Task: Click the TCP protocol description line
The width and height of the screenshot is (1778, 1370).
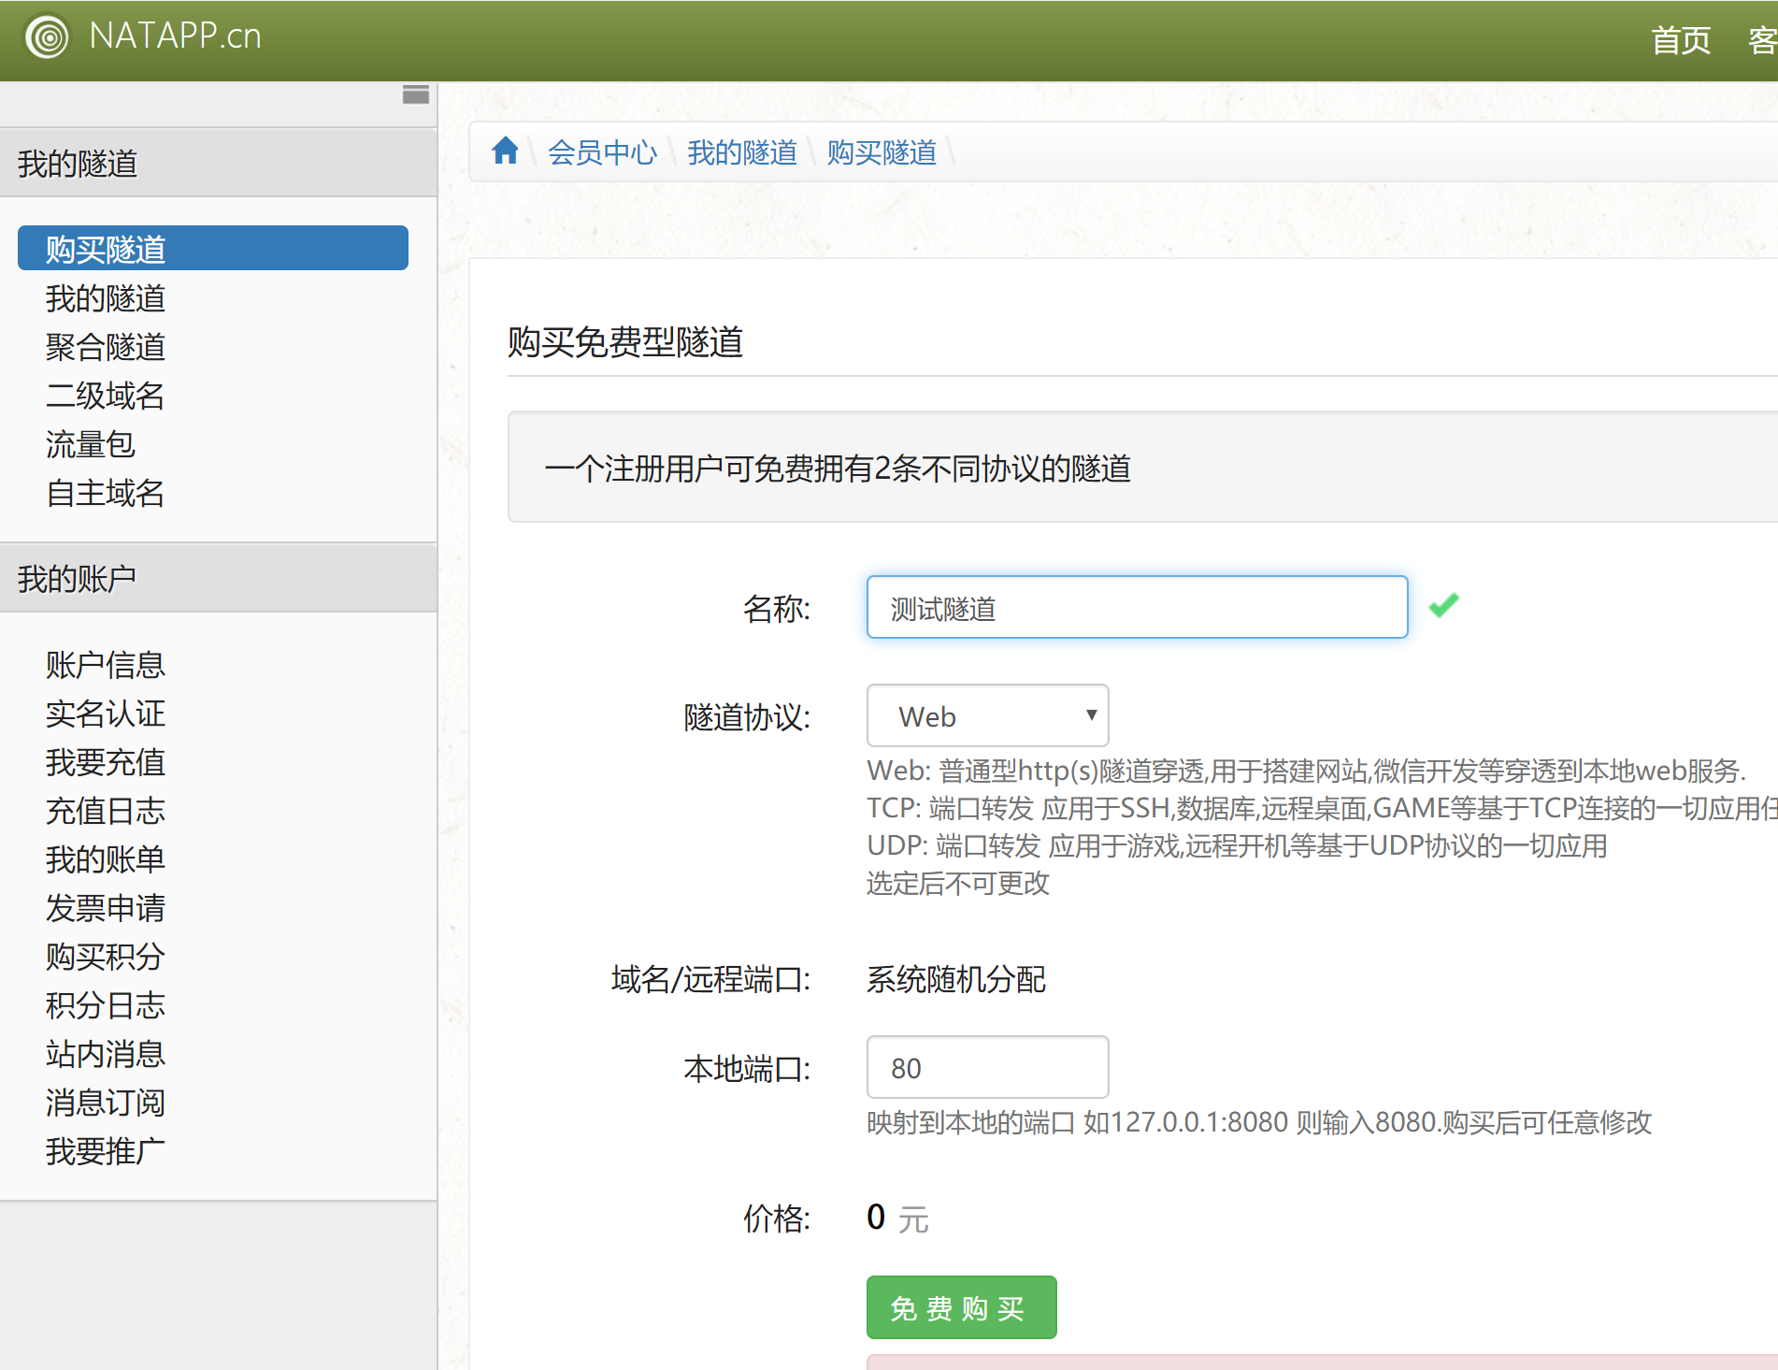Action: point(1322,809)
